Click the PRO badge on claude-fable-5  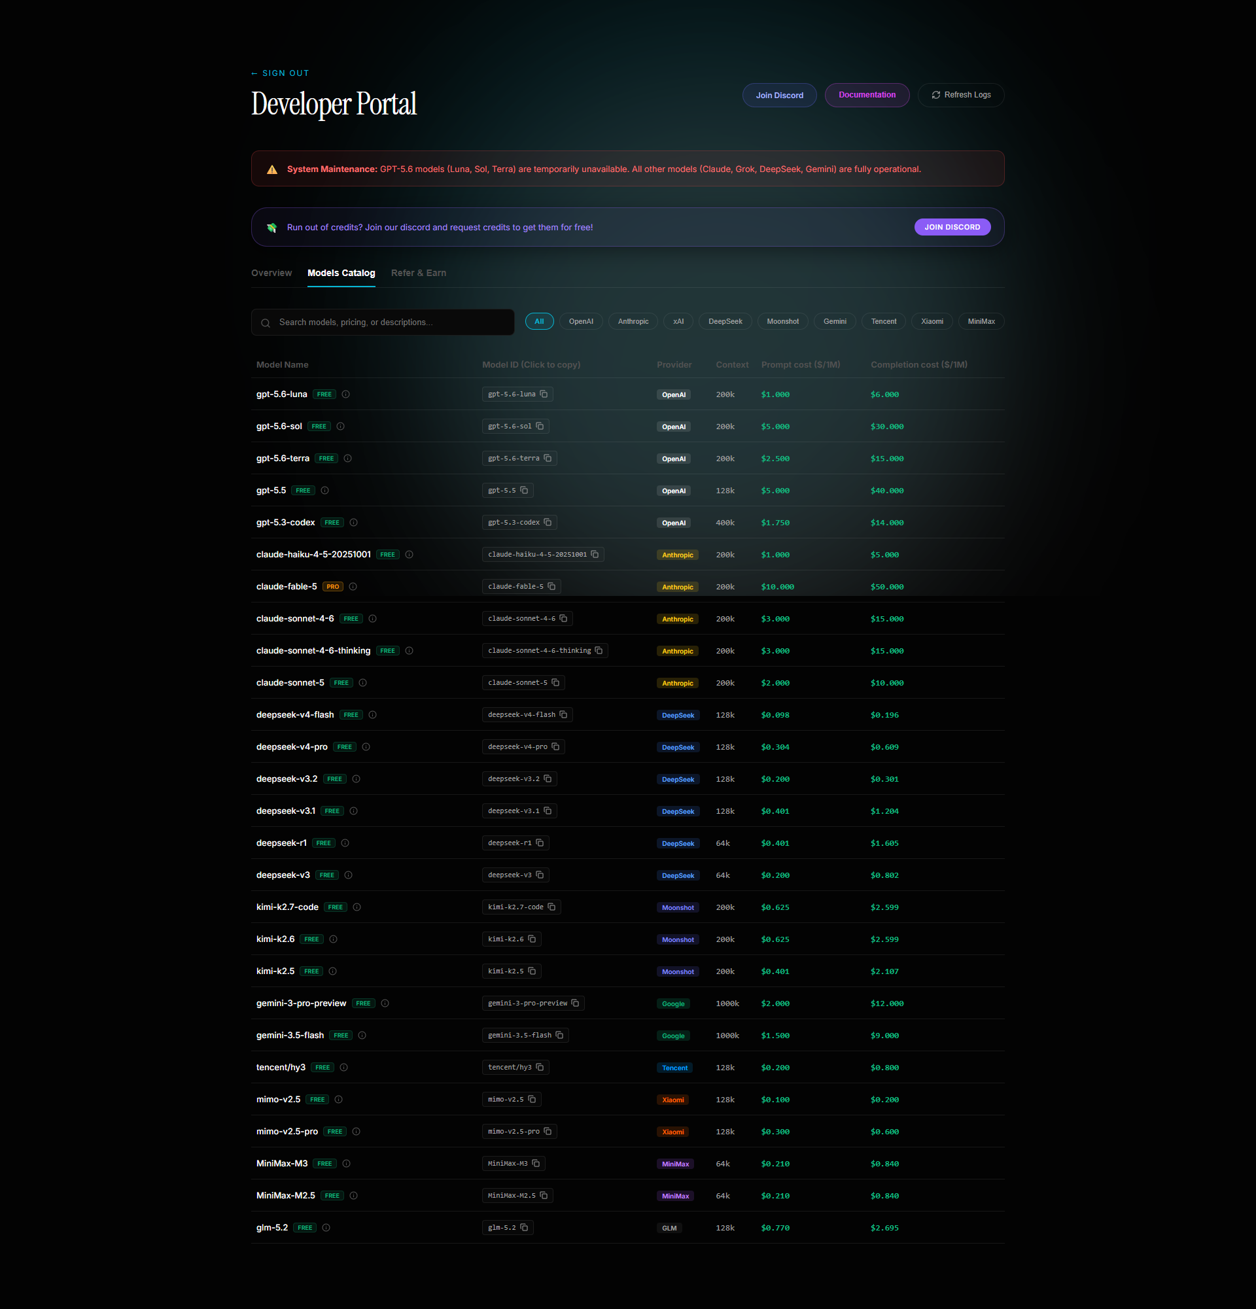pyautogui.click(x=332, y=586)
